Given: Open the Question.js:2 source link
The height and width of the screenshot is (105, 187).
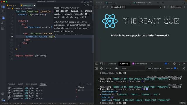Looking at the screenshot, I should 174,85.
